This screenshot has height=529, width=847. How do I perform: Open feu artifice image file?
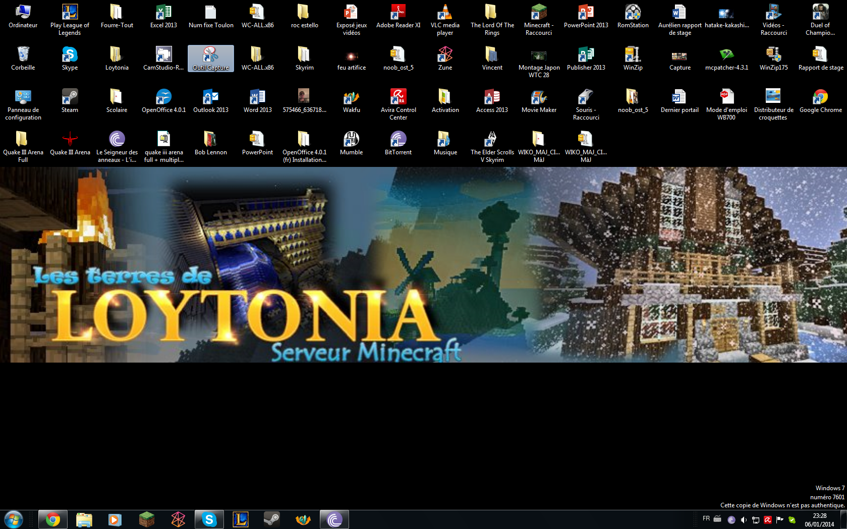tap(351, 58)
